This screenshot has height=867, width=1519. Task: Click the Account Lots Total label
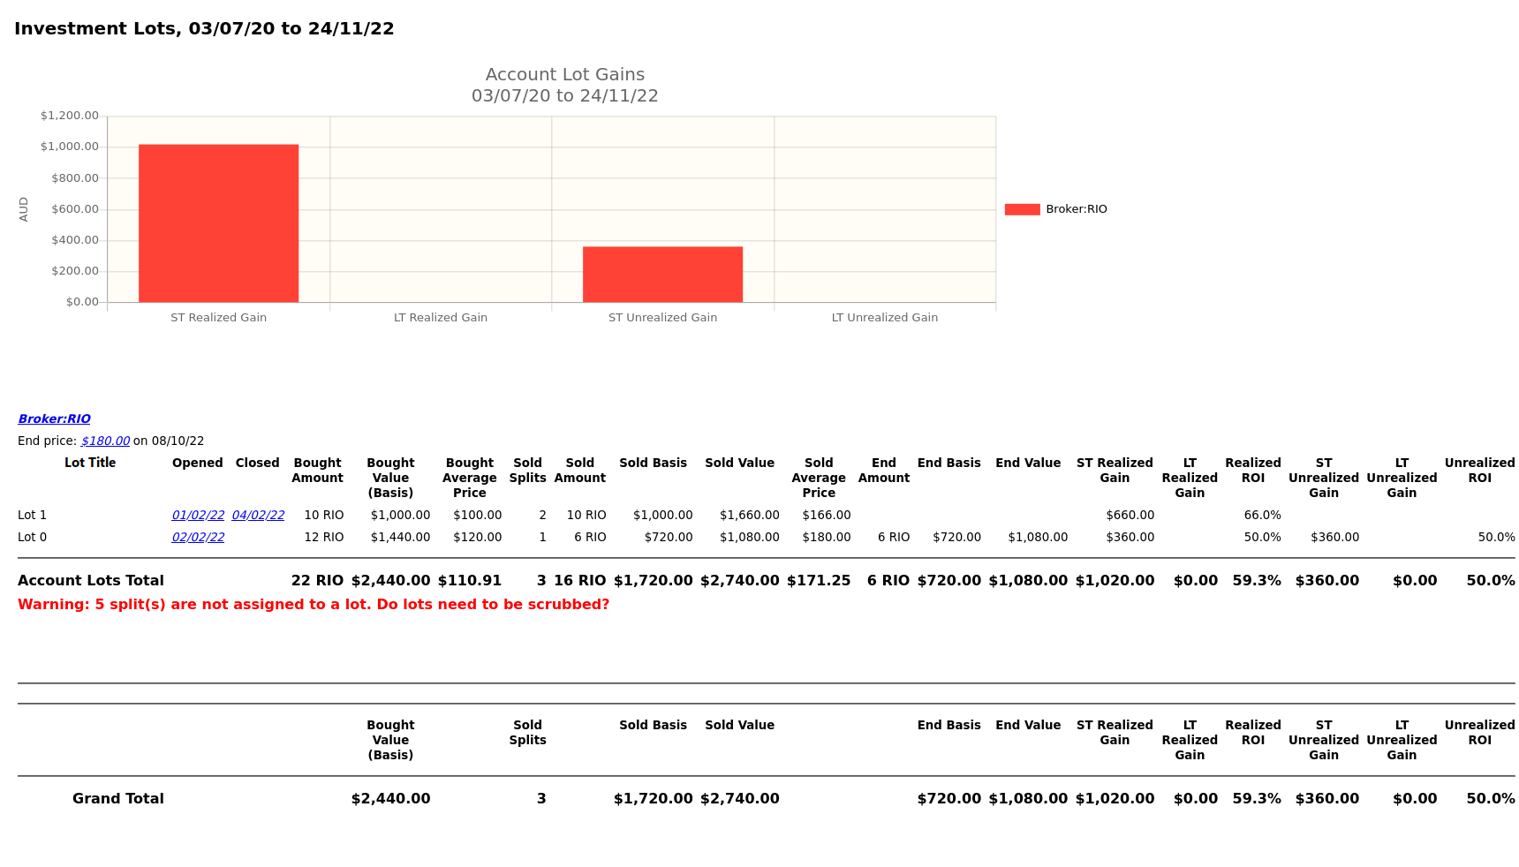click(x=91, y=581)
